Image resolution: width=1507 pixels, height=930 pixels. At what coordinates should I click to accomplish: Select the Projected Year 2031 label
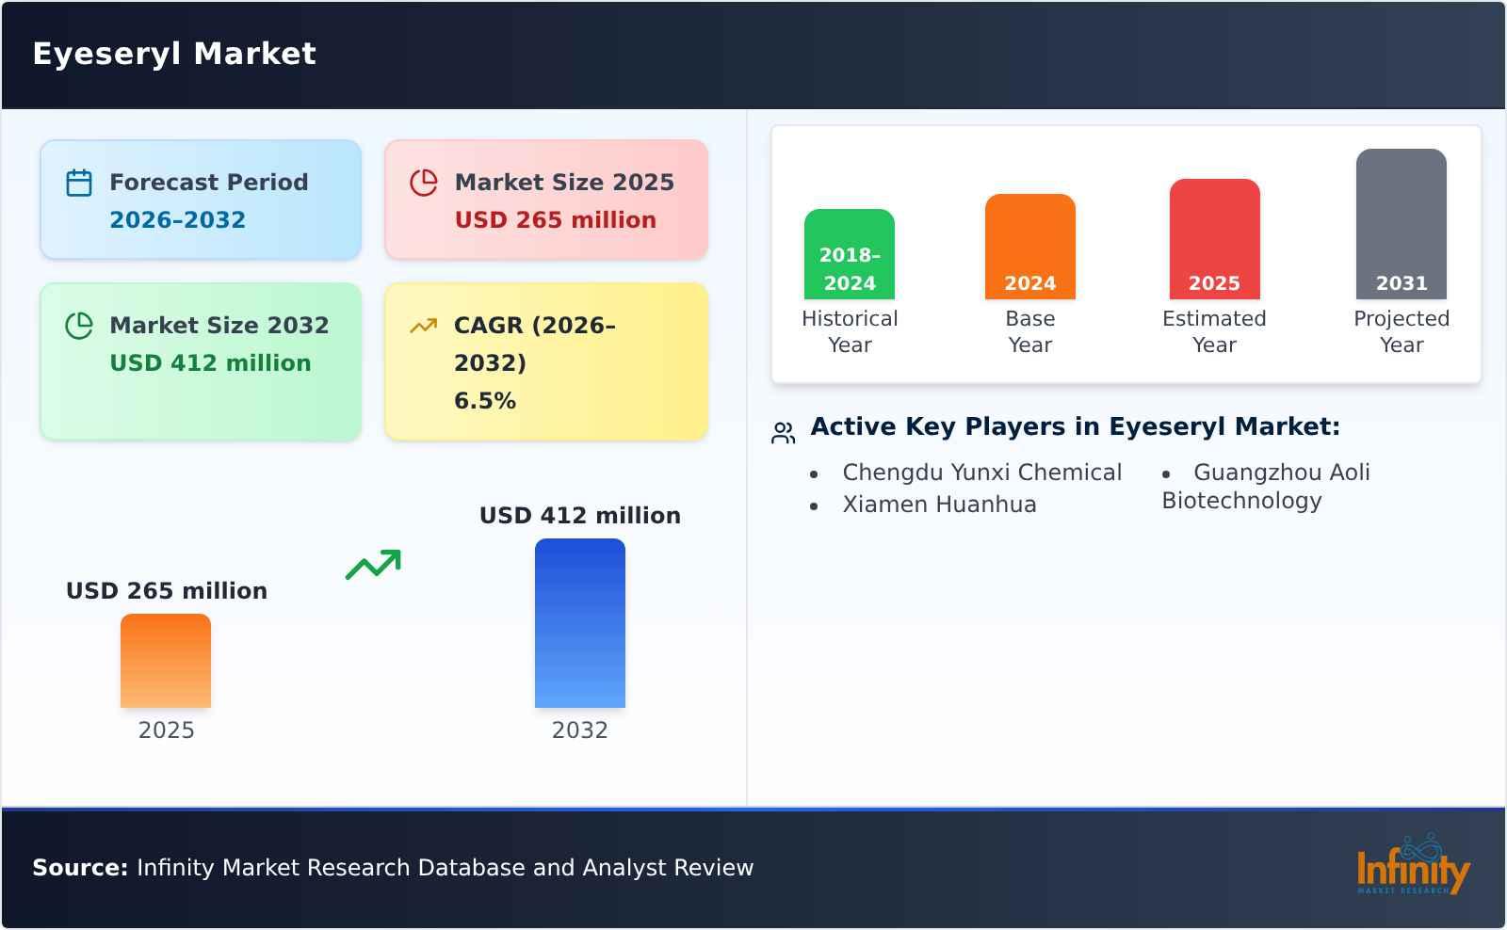tap(1402, 331)
